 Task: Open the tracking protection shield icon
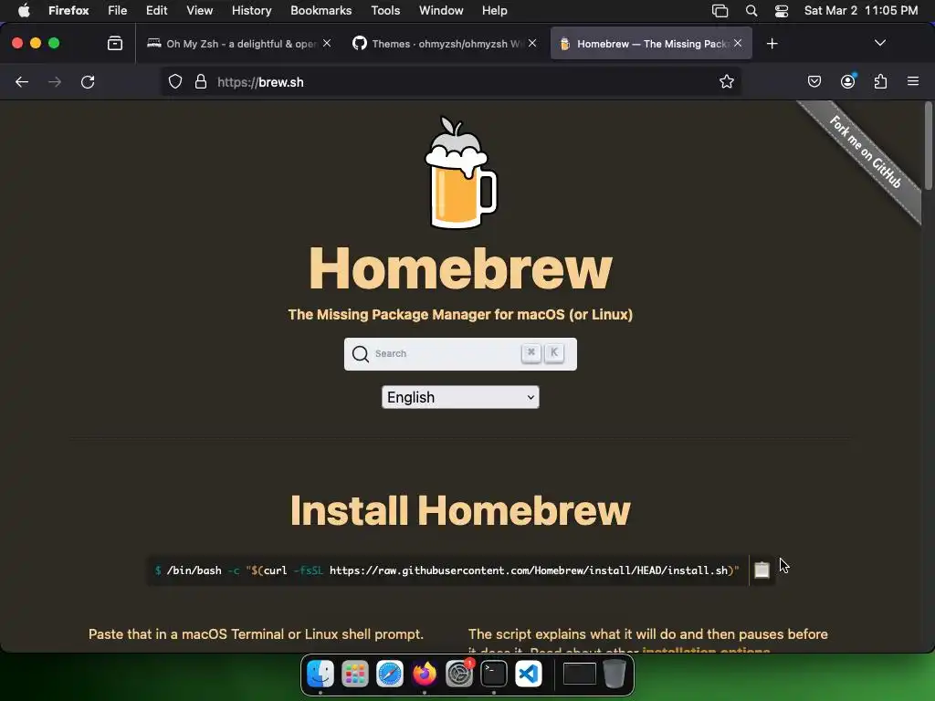(x=174, y=81)
